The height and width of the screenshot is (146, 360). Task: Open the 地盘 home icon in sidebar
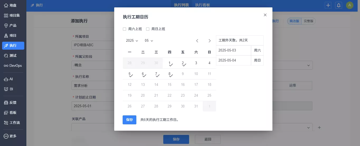point(6,5)
